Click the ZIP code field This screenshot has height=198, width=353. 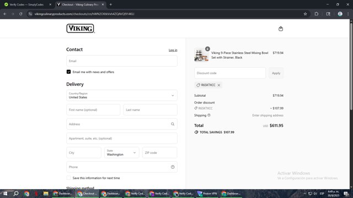click(x=159, y=153)
